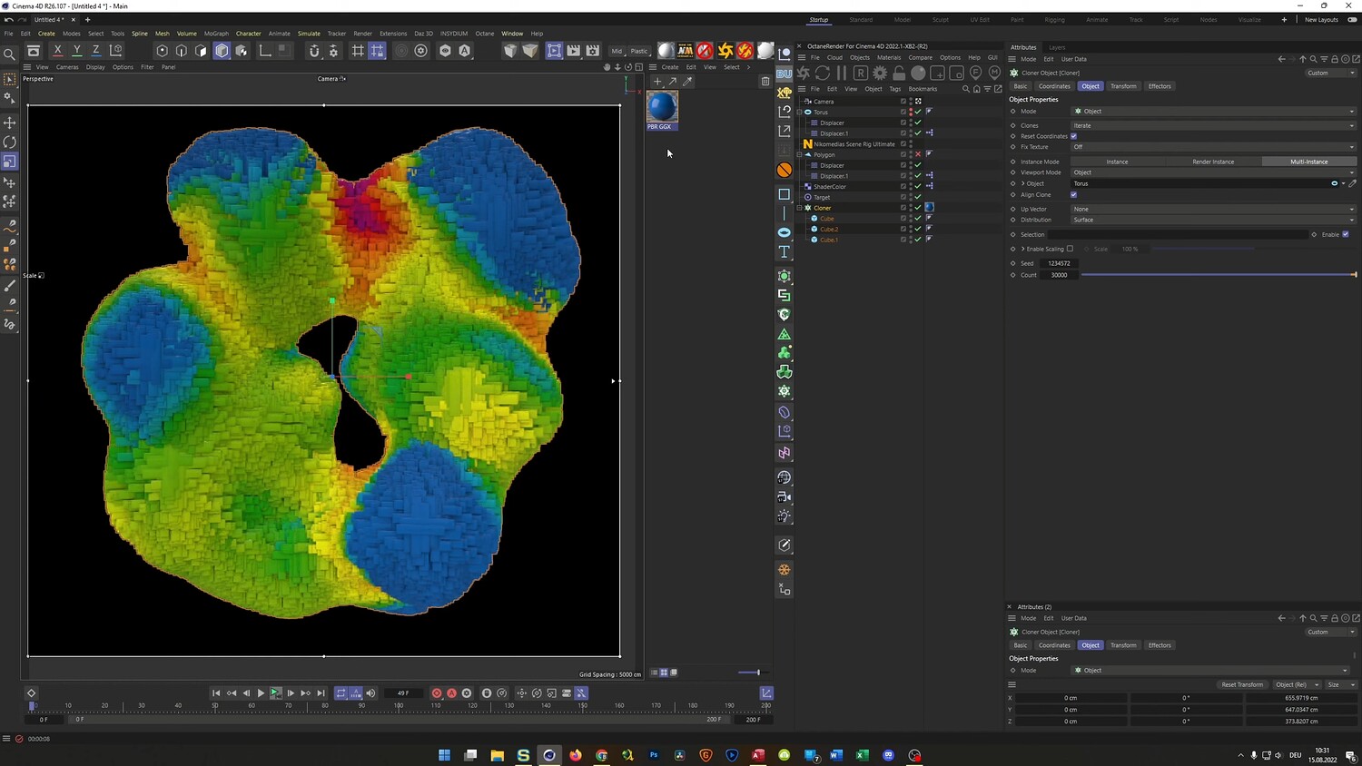This screenshot has height=766, width=1362.
Task: Select the Rotate tool in left palette
Action: [x=10, y=142]
